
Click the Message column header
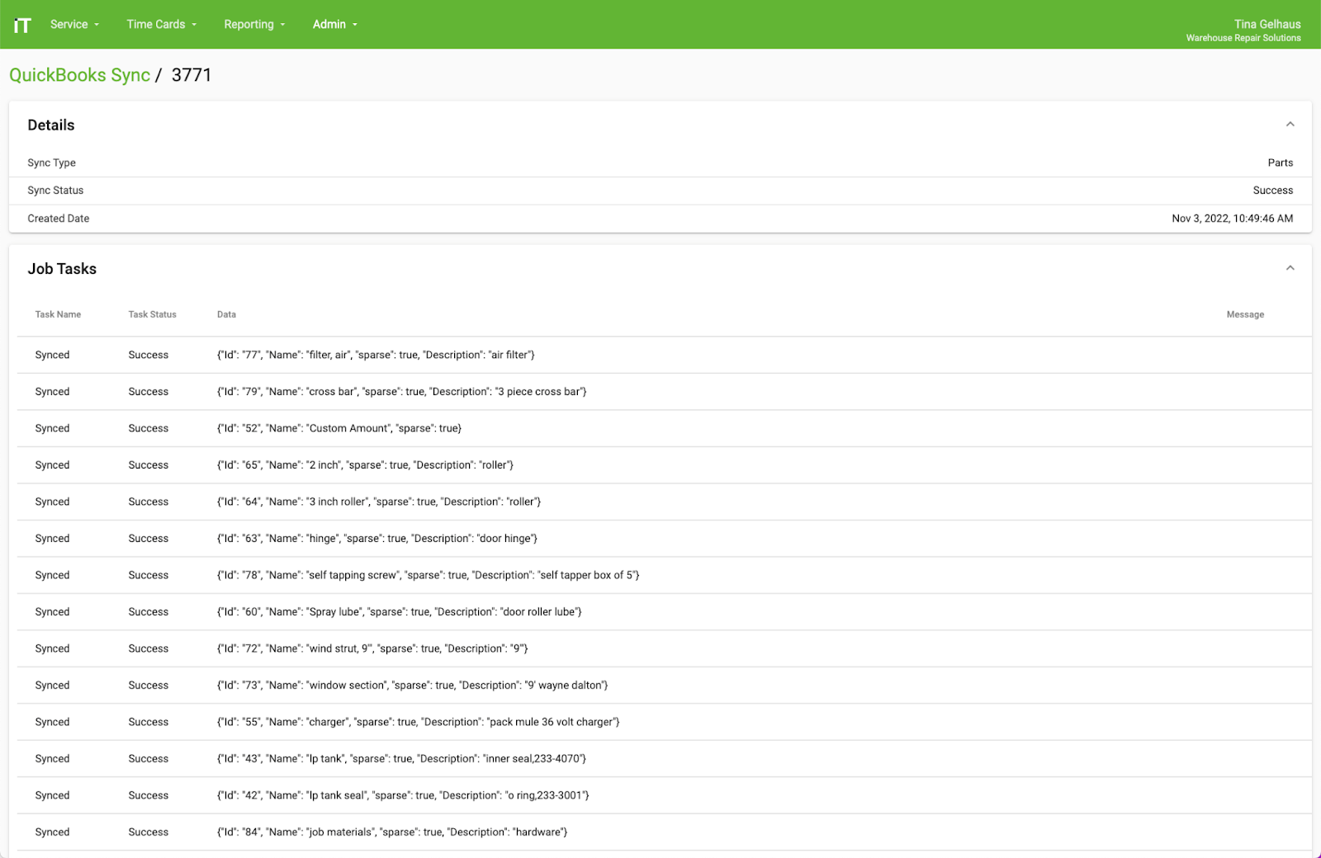[x=1245, y=314]
